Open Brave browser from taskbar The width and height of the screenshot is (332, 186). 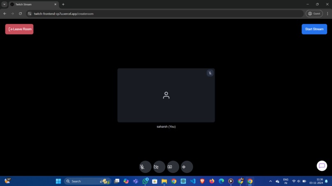202,181
